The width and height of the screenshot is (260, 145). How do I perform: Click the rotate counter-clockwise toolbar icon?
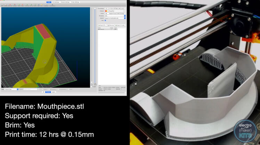[27, 5]
